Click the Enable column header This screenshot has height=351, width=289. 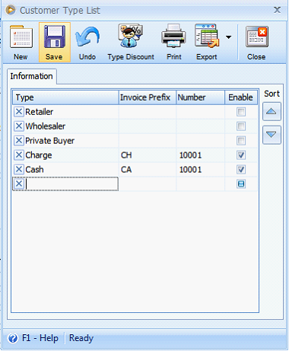pyautogui.click(x=241, y=97)
